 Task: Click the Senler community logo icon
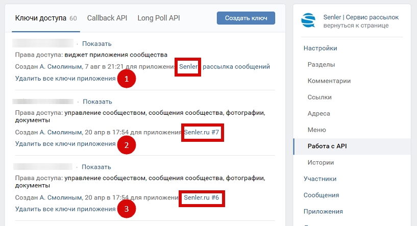[x=309, y=21]
